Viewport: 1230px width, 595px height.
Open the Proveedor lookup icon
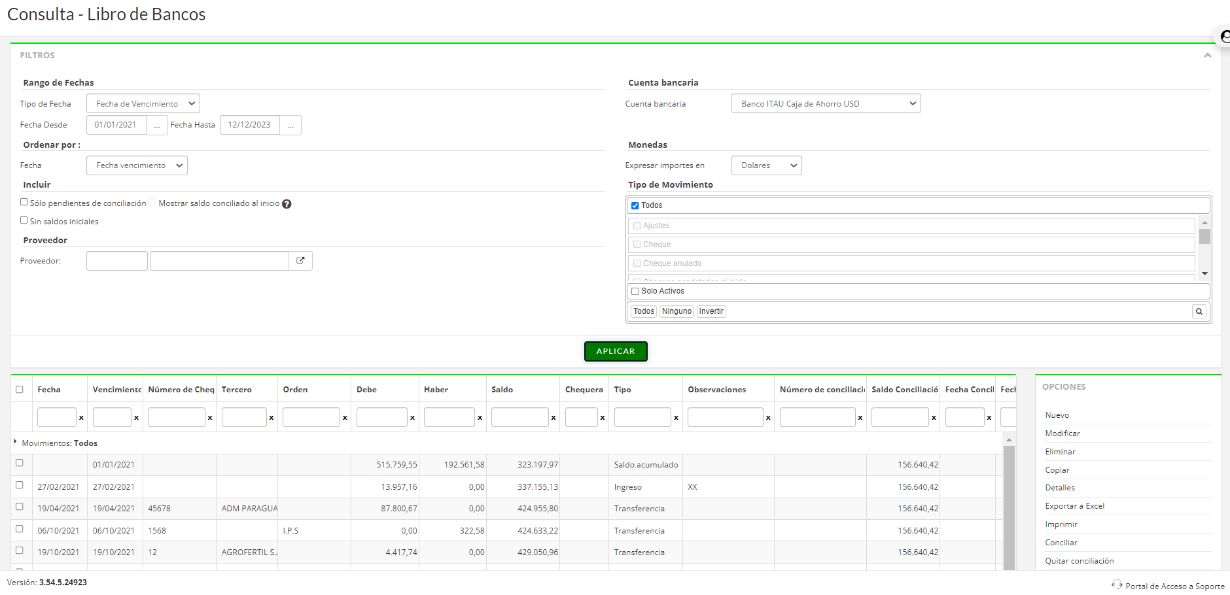[300, 261]
